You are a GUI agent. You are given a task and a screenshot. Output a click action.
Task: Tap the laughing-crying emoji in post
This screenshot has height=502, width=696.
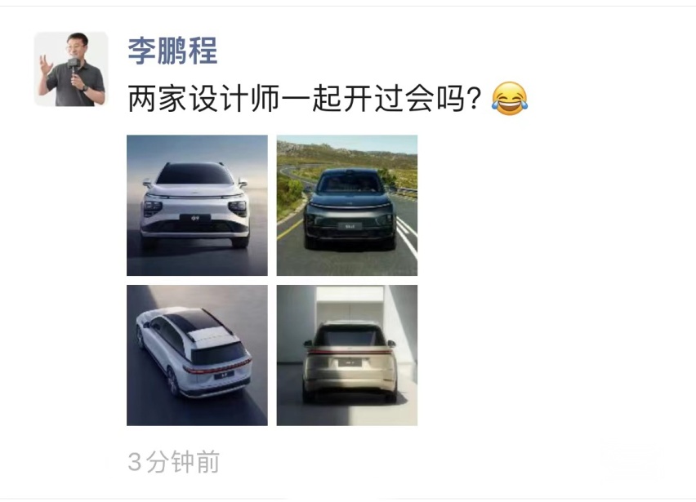point(509,99)
